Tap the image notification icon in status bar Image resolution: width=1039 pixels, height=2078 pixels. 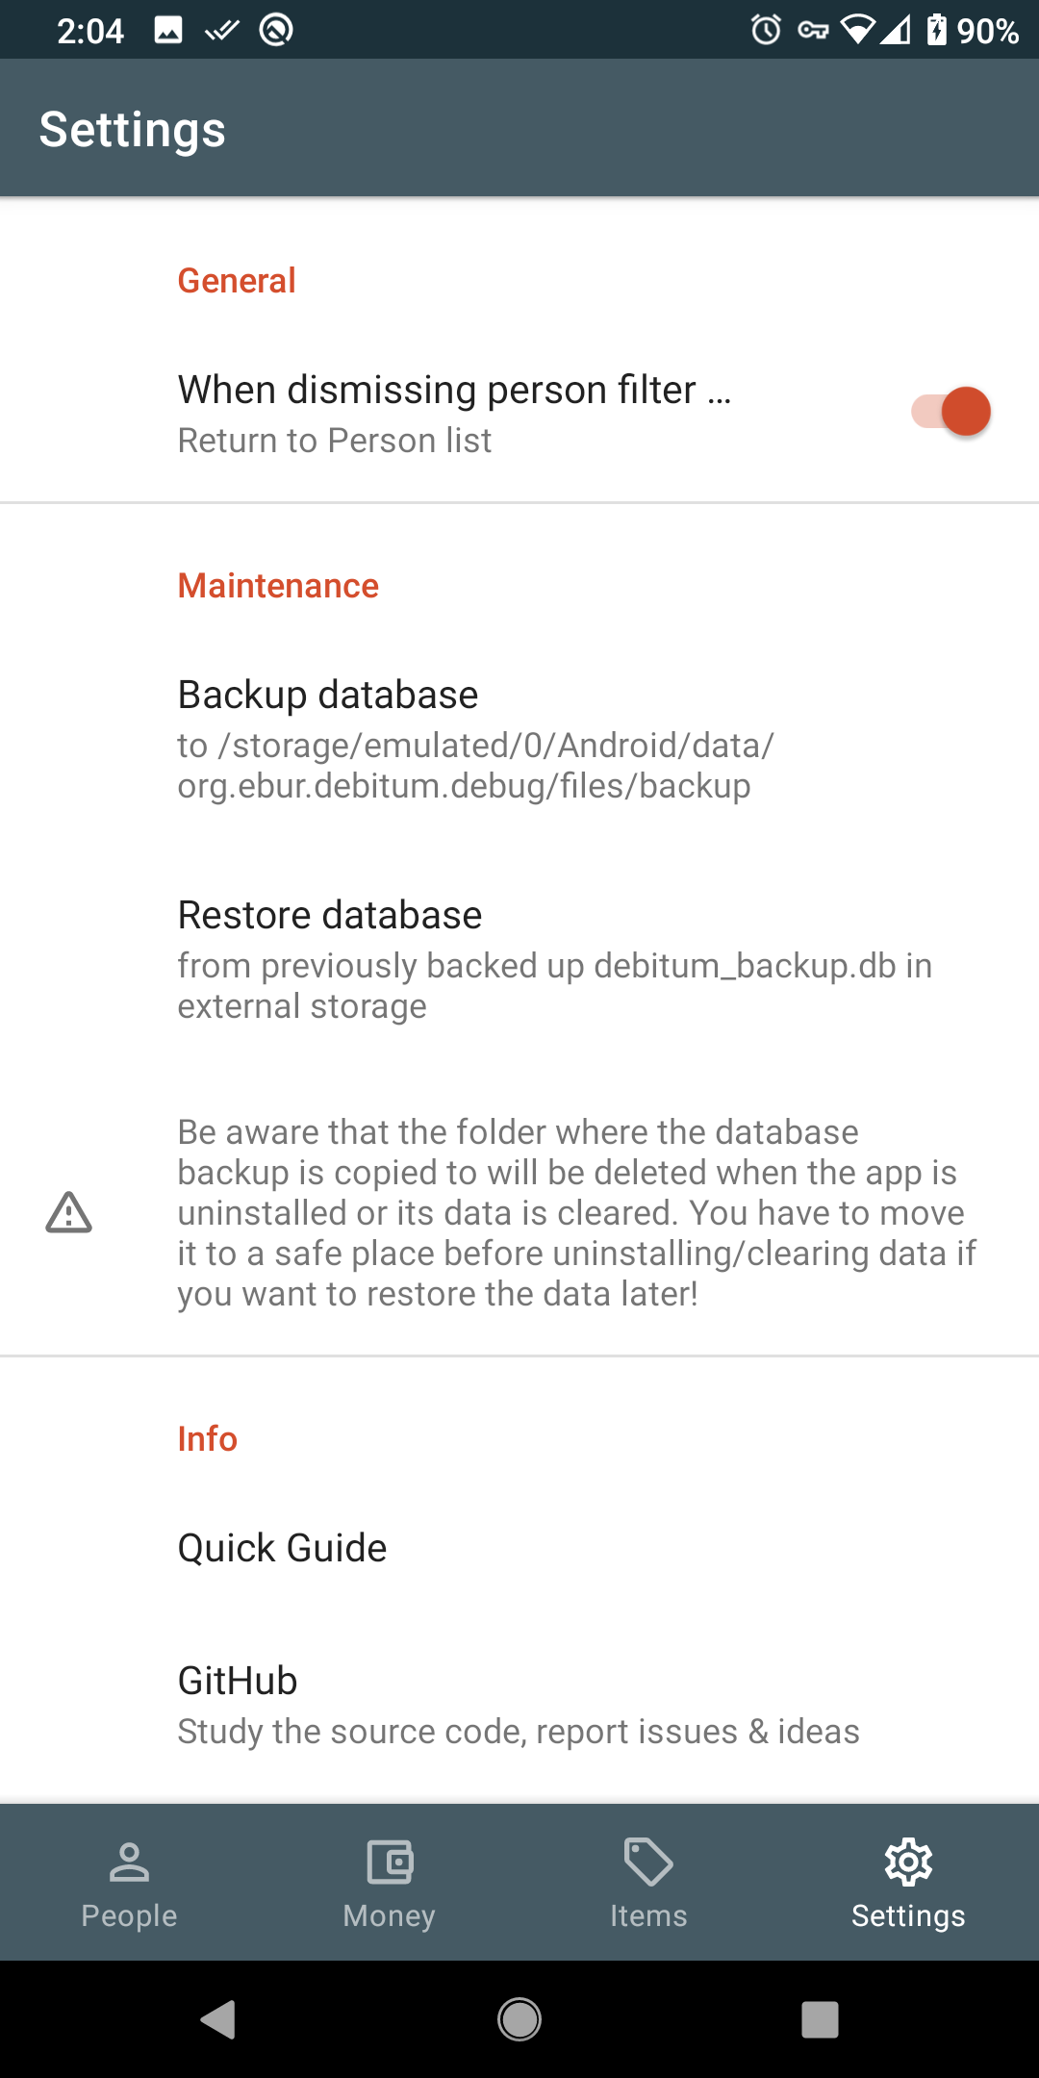168,30
